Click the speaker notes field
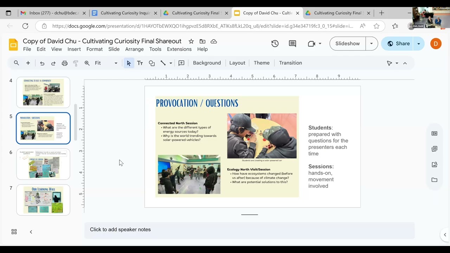Image resolution: width=450 pixels, height=253 pixels. click(249, 230)
